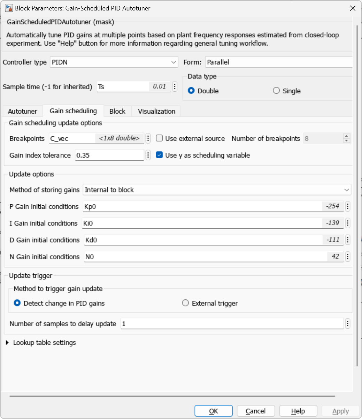362x419 pixels.
Task: Click the three-dot menu beside Sample time
Action: point(175,86)
